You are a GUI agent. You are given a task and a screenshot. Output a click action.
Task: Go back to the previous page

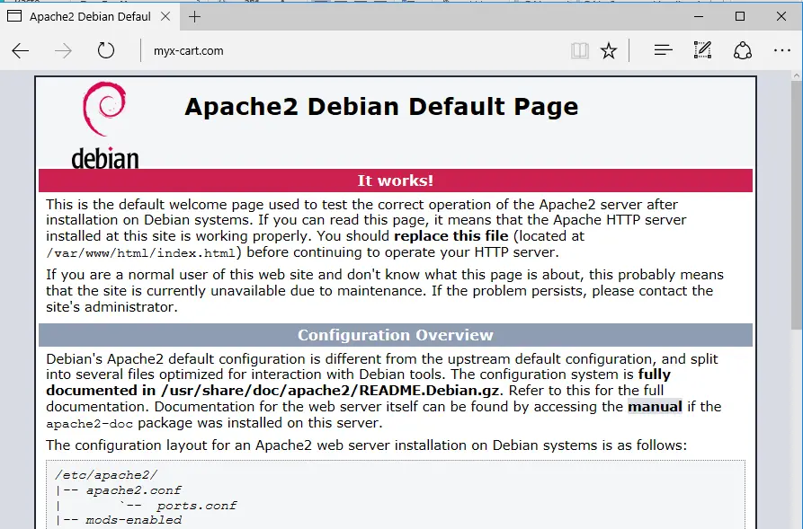click(x=21, y=50)
